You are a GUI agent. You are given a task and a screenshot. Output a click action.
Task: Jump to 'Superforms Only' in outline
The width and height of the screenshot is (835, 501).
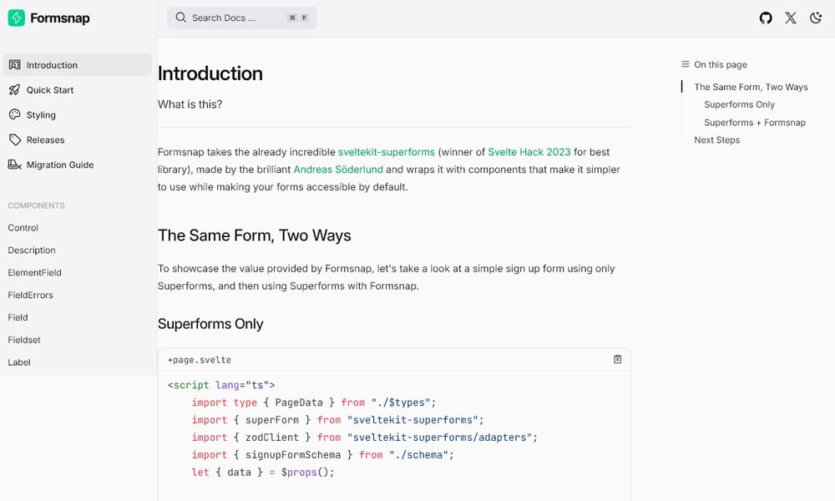click(739, 104)
